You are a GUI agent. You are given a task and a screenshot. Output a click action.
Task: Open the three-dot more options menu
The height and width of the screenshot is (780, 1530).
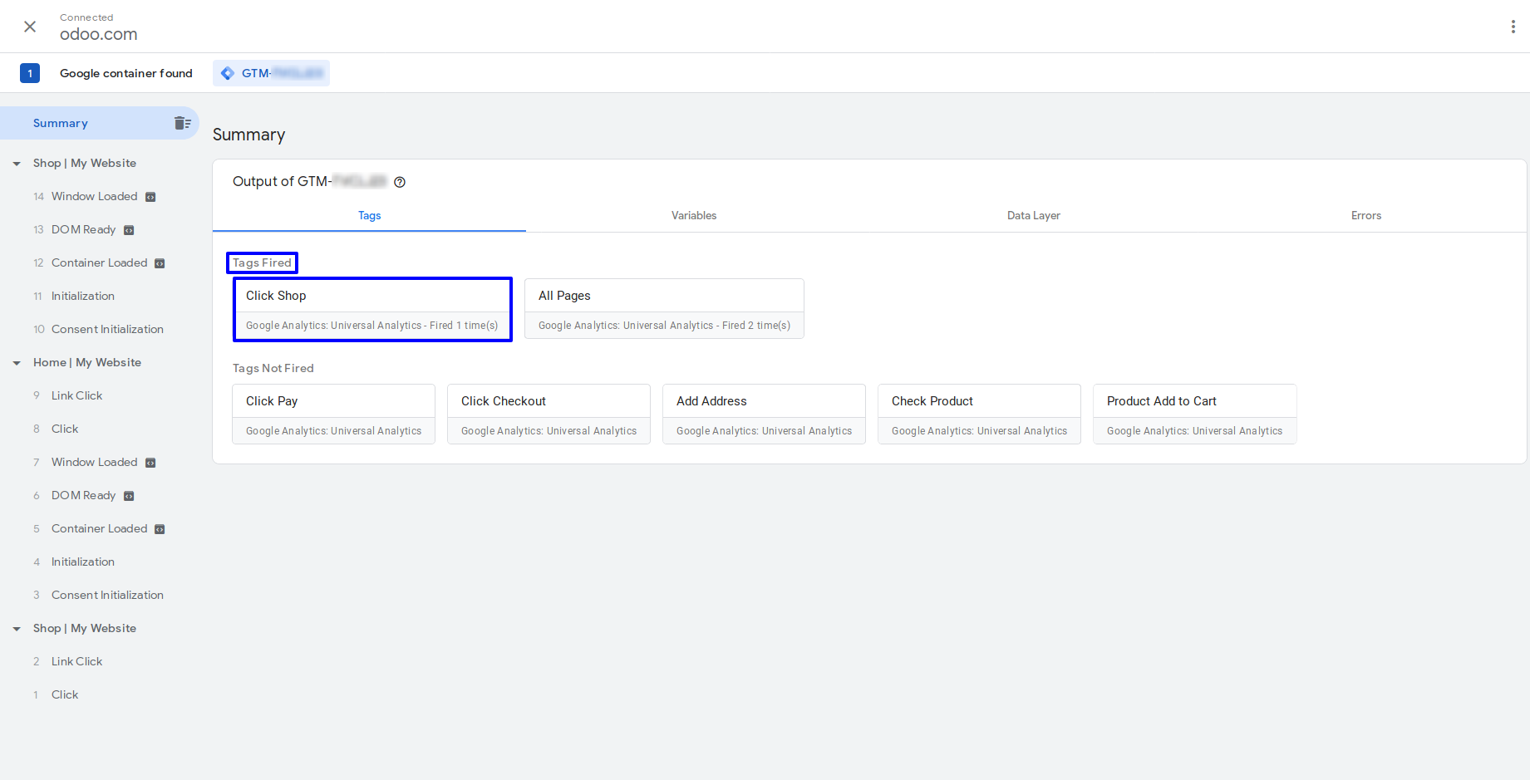coord(1513,27)
